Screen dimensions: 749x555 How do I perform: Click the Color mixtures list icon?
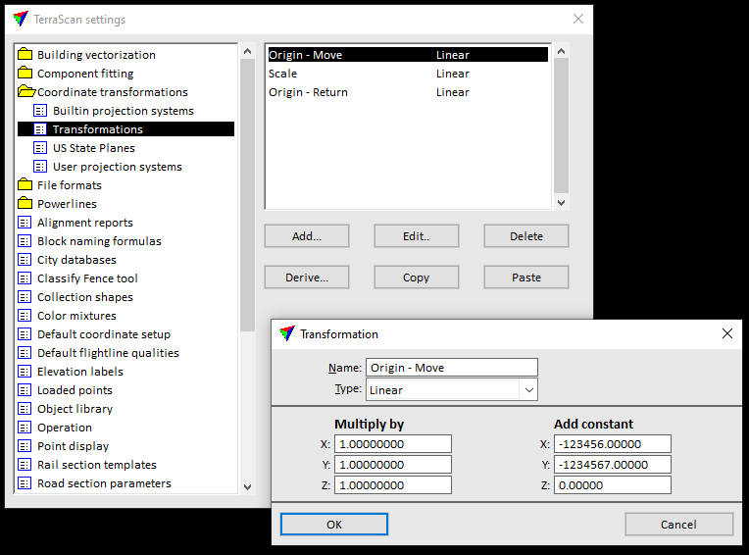pyautogui.click(x=25, y=316)
